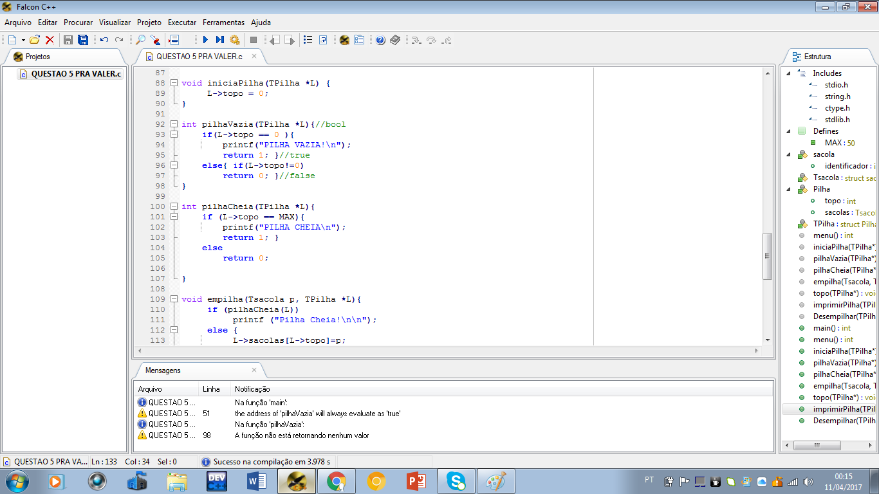The width and height of the screenshot is (879, 494).
Task: Collapse the if block fold at line 93
Action: click(173, 134)
